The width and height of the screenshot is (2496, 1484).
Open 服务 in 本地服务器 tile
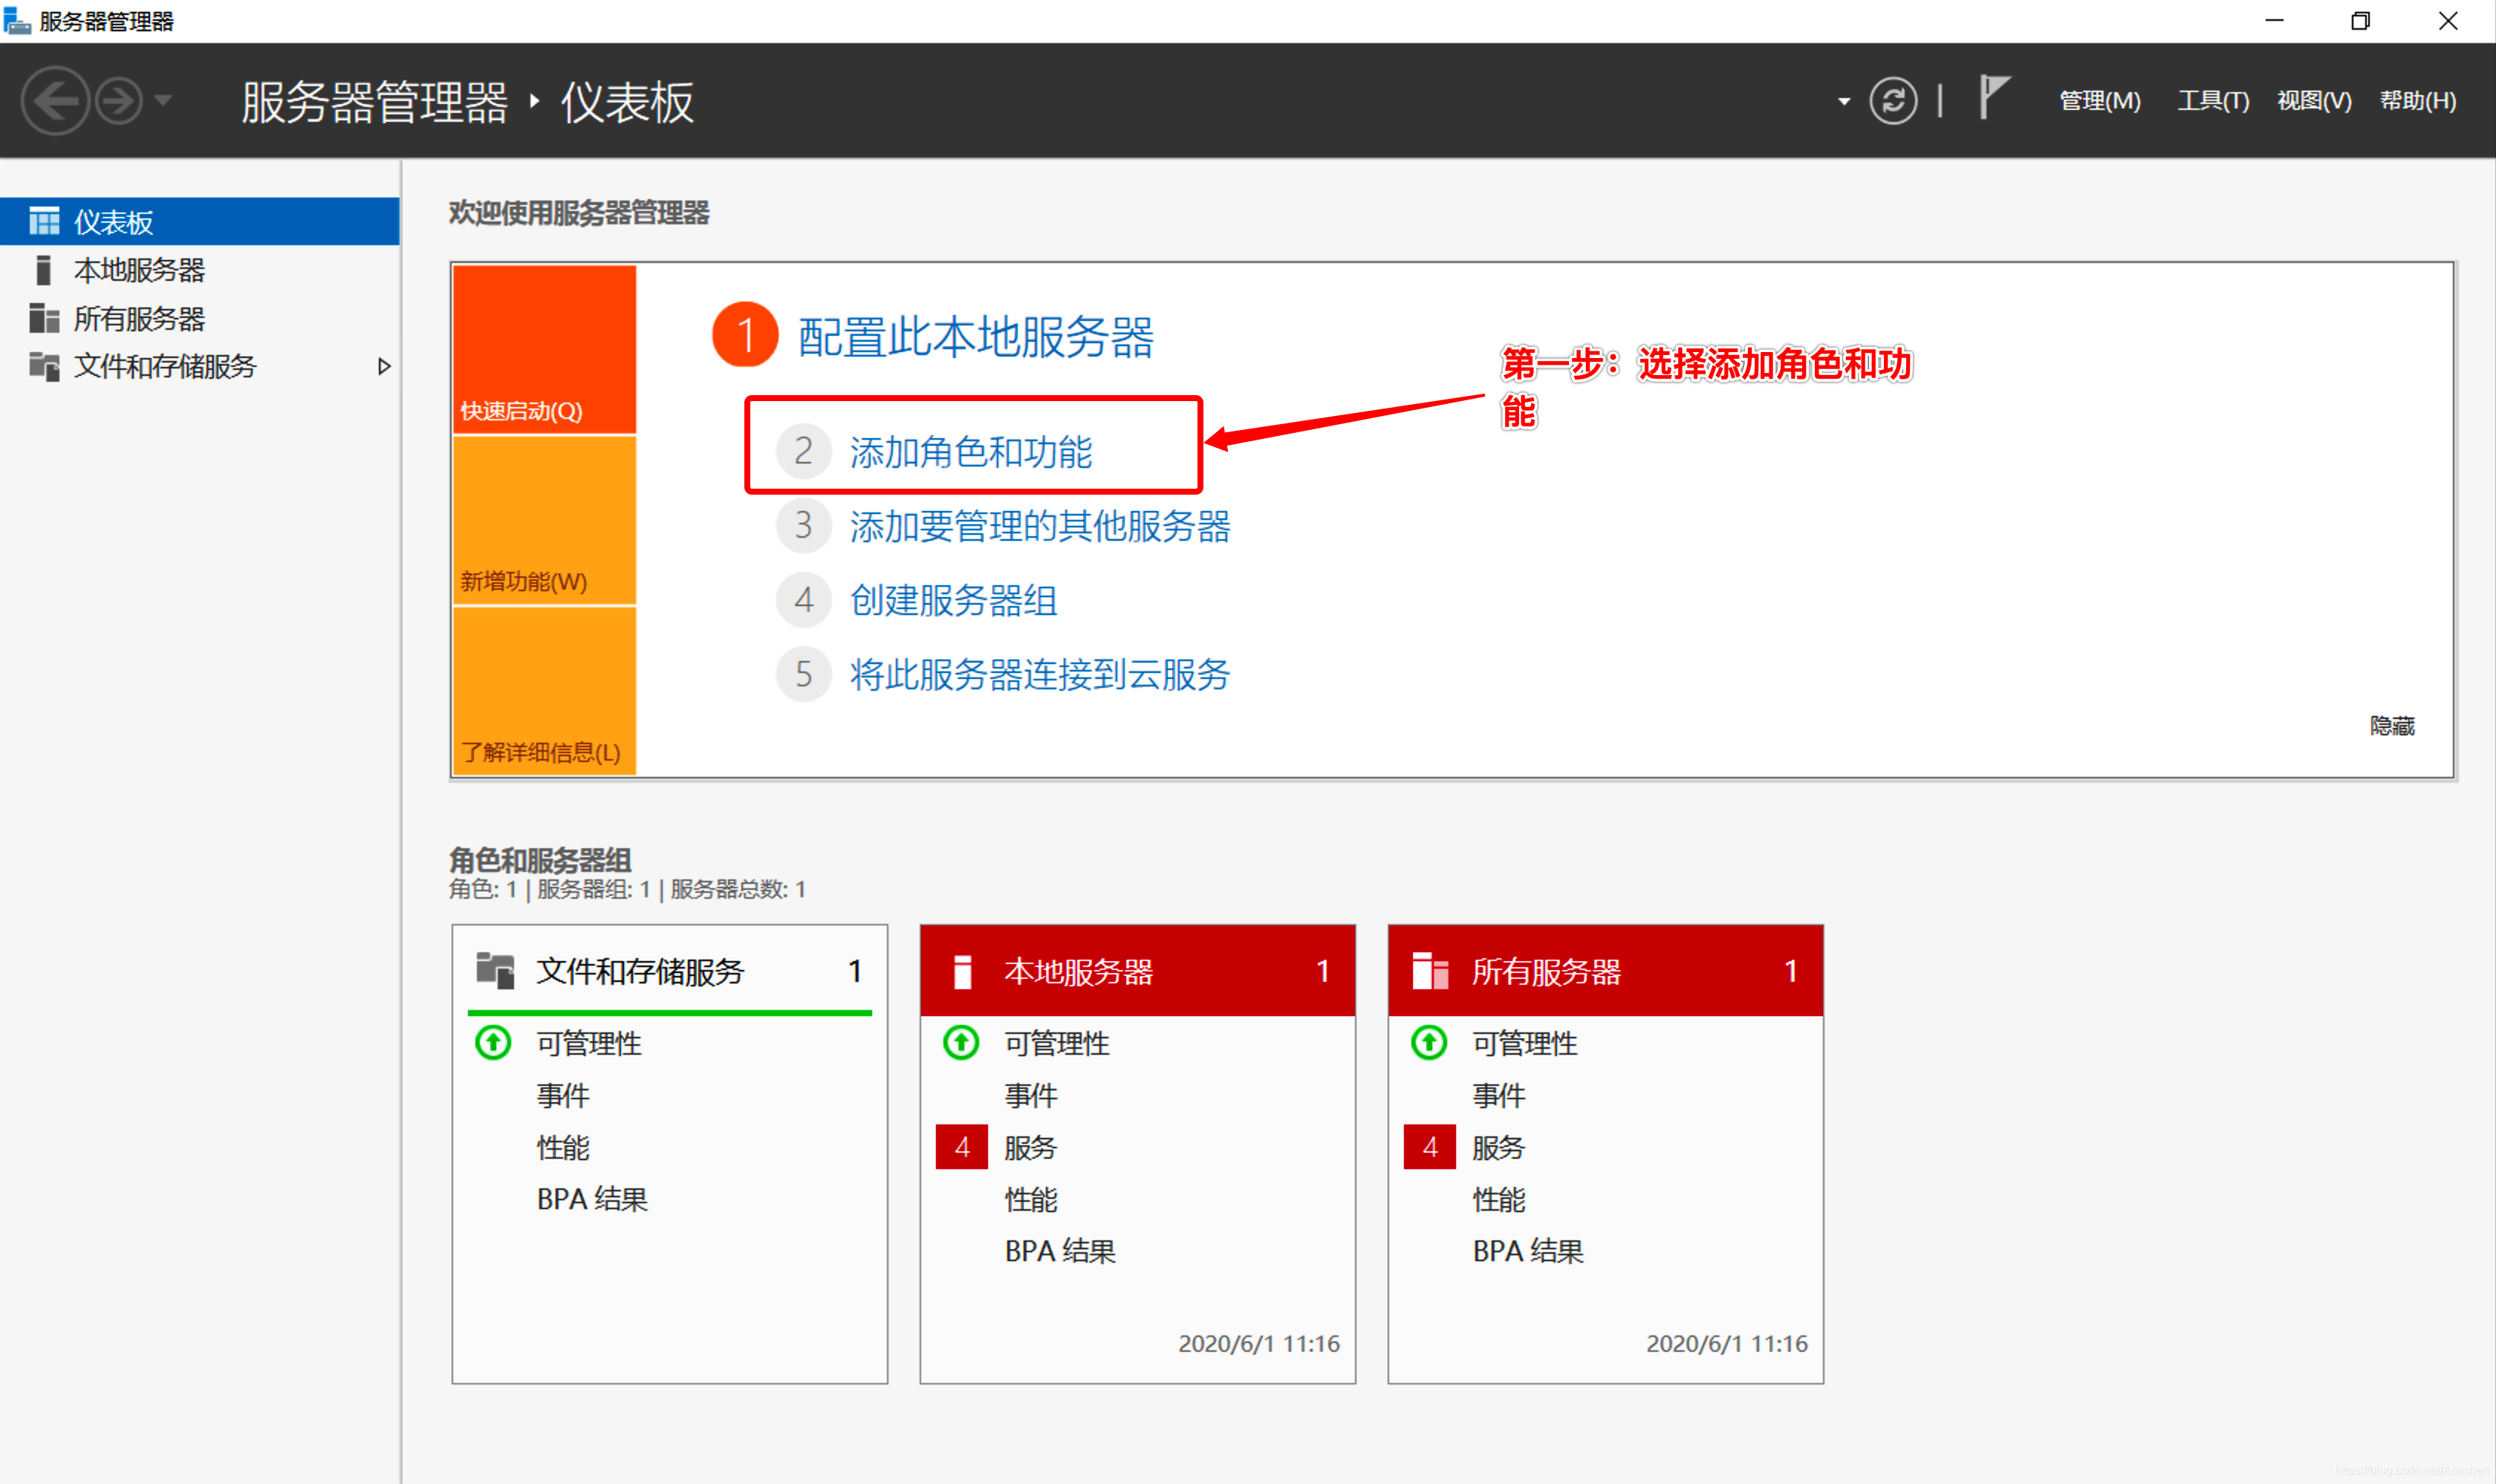pos(1031,1147)
